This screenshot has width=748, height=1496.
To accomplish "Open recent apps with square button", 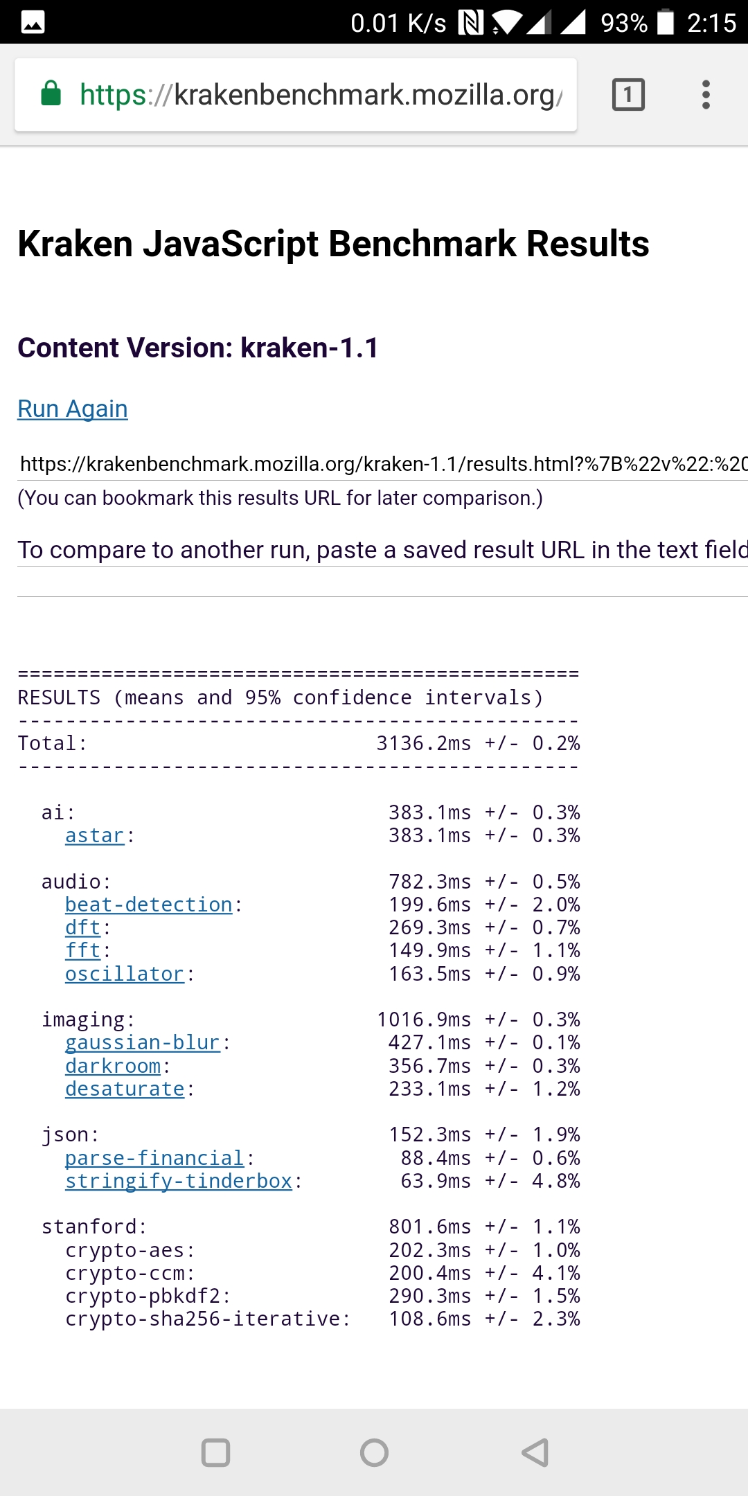I will click(215, 1452).
